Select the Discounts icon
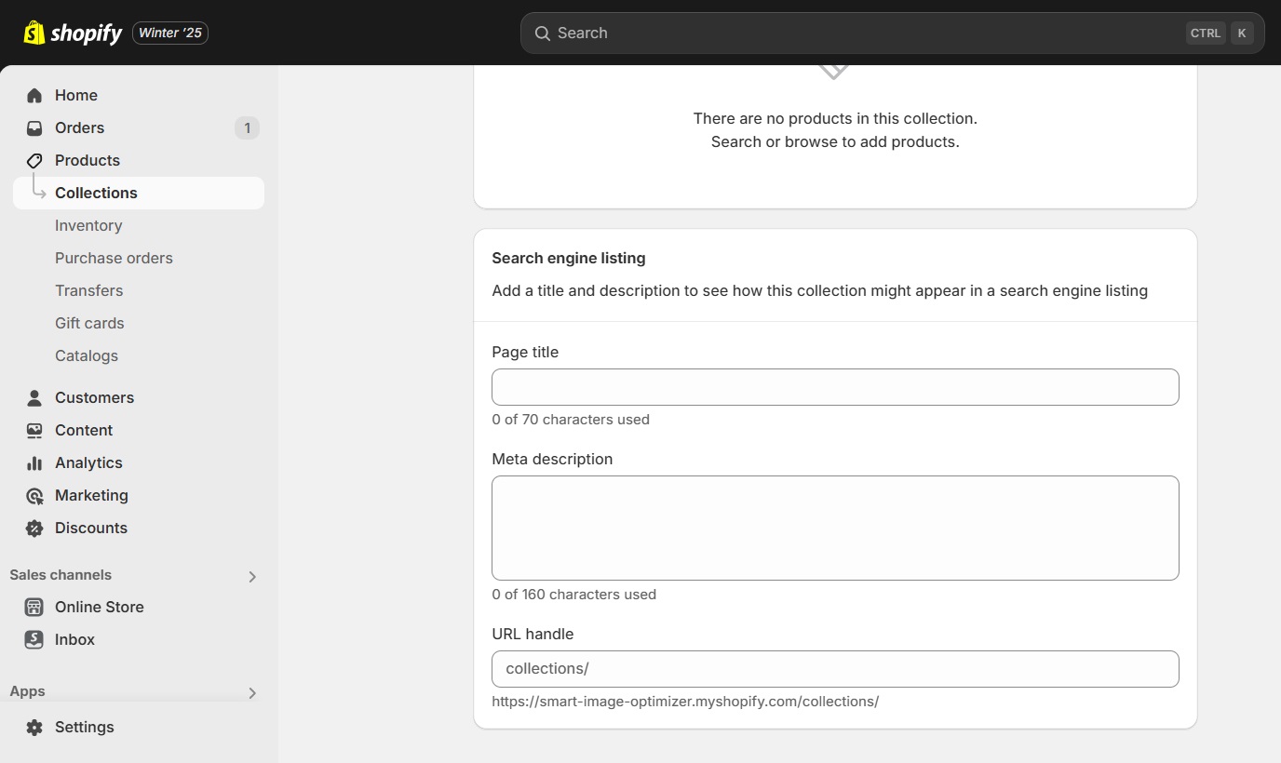1281x763 pixels. (34, 528)
